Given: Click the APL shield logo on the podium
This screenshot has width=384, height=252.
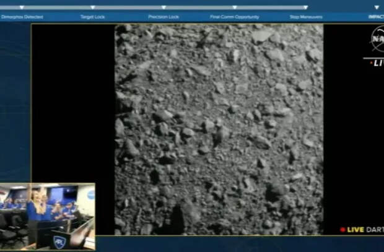Looking at the screenshot, I should [x=59, y=242].
